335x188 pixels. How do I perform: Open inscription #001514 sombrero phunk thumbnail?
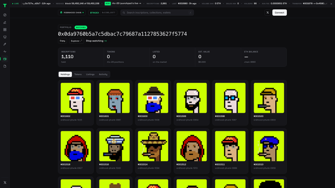[x=153, y=146]
